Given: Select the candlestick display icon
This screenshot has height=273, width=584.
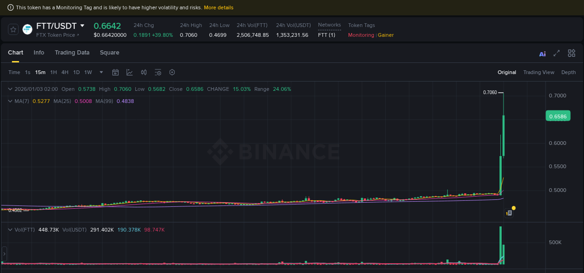Looking at the screenshot, I should 143,72.
